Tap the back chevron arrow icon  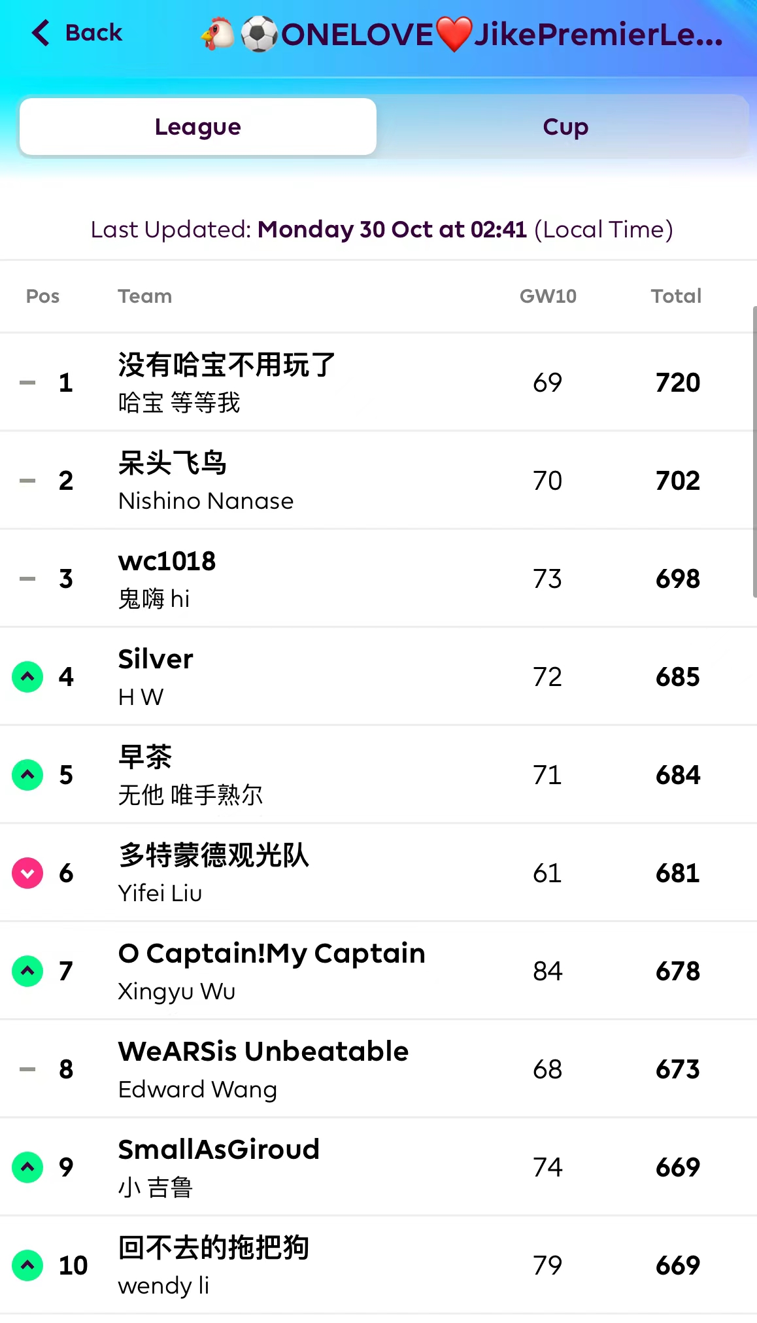click(x=41, y=33)
